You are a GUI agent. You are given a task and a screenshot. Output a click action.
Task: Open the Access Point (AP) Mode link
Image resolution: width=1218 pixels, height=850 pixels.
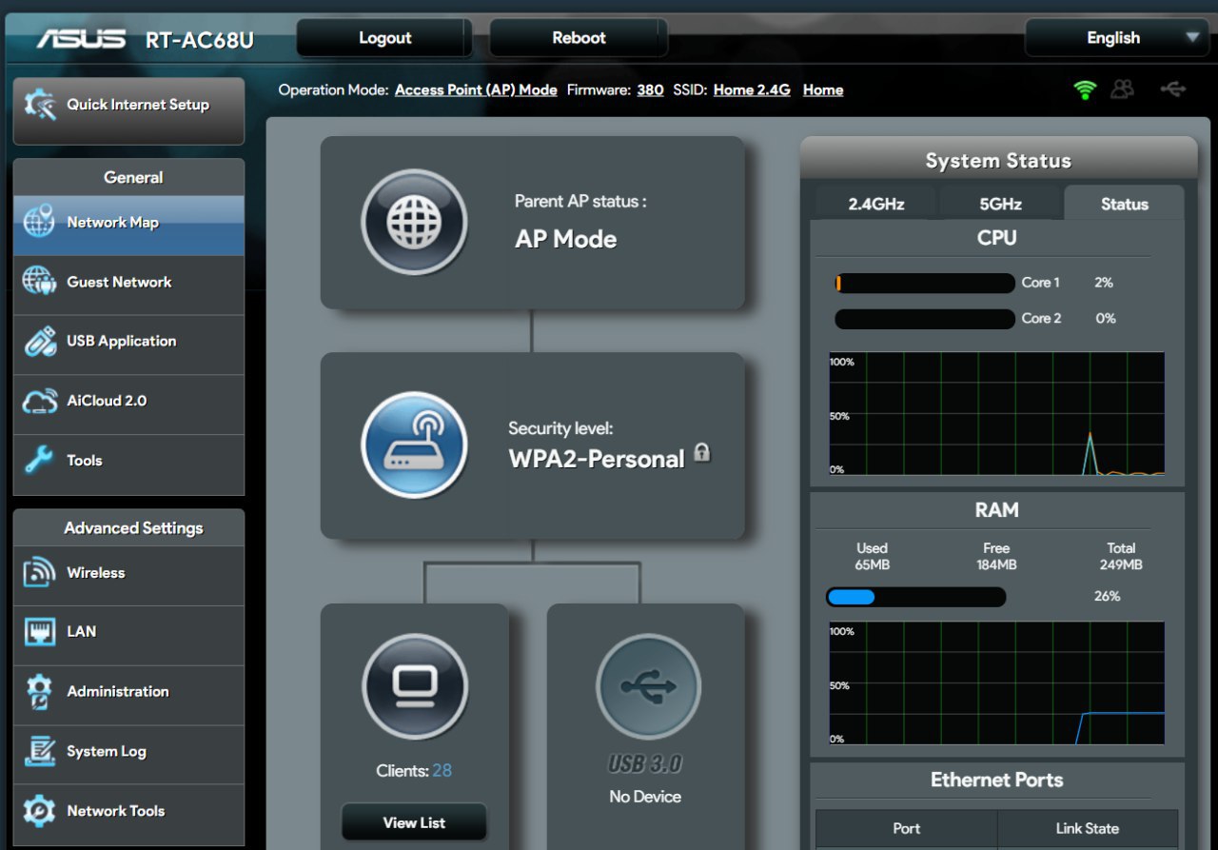tap(476, 89)
